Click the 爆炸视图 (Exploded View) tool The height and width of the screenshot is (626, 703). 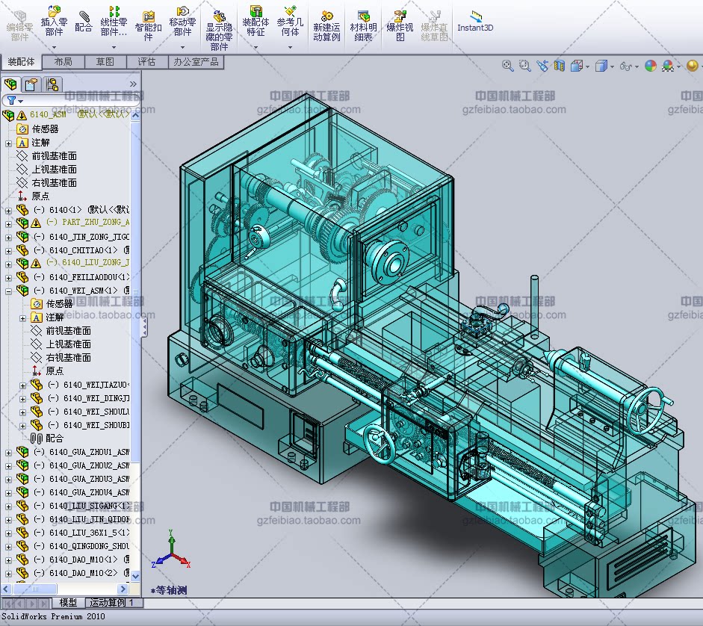point(400,25)
